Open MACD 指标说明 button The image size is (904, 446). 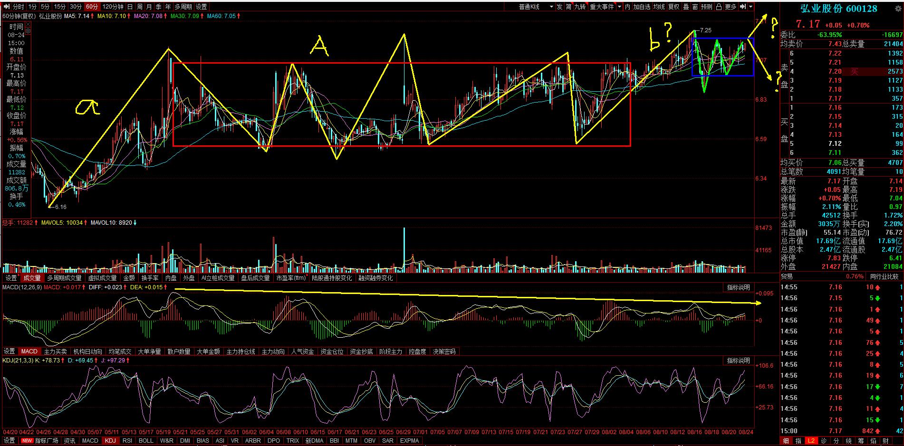(x=738, y=287)
